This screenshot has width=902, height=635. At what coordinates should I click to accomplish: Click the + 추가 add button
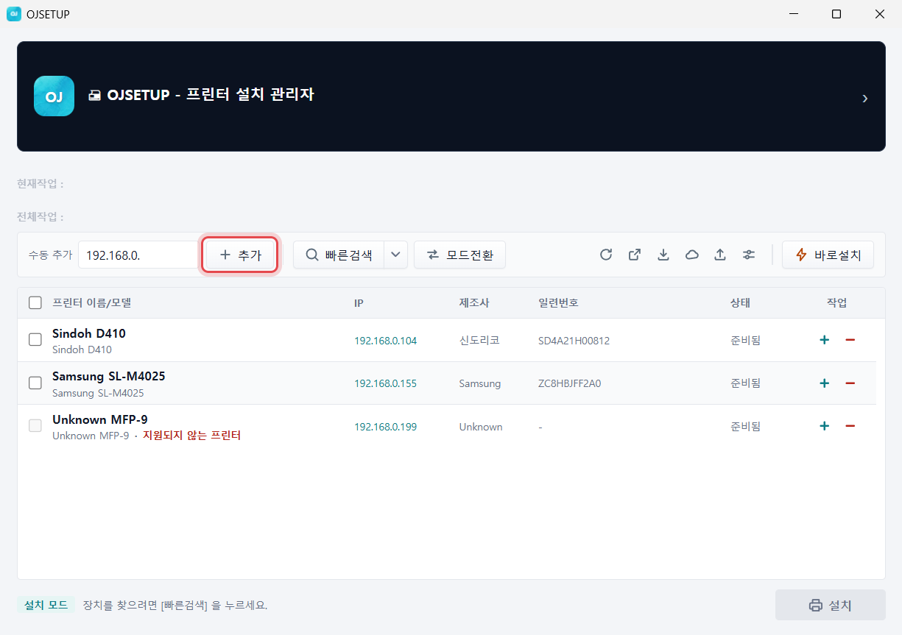[x=241, y=255]
